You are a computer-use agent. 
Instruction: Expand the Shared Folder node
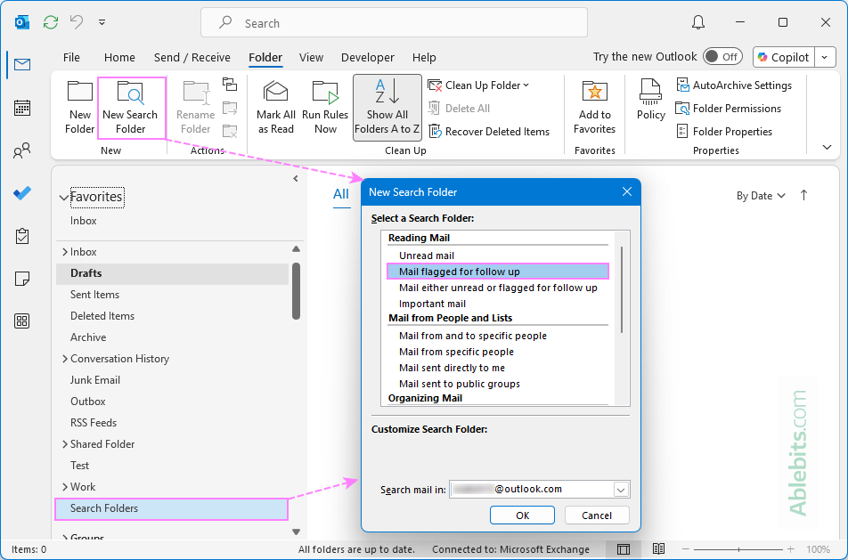click(64, 444)
